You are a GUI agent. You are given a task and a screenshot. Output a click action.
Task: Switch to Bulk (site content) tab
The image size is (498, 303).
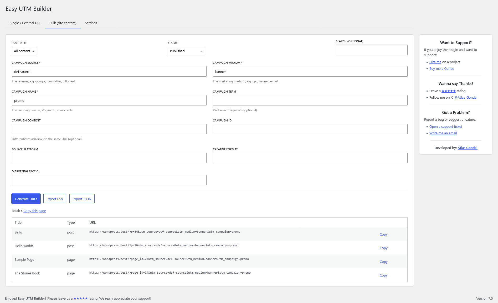coord(63,23)
